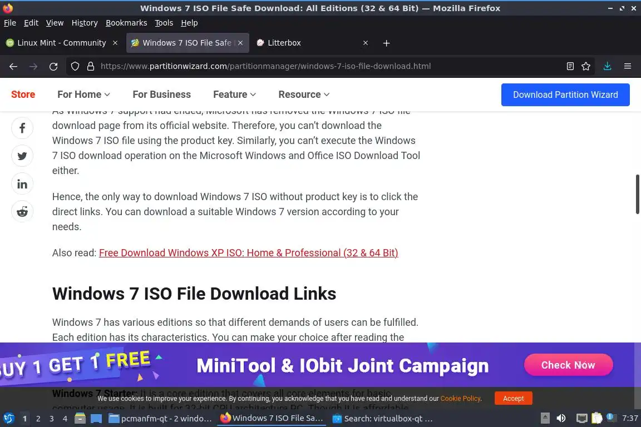Click the Windows 7 ISO File Download Links heading
This screenshot has width=641, height=427.
(x=194, y=294)
